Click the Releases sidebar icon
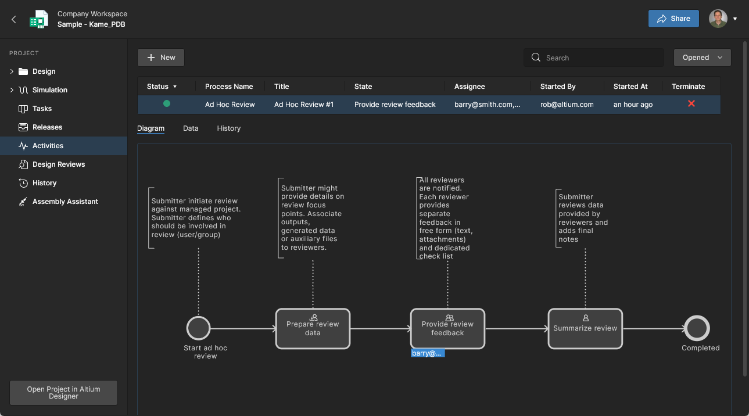Image resolution: width=749 pixels, height=416 pixels. 23,127
